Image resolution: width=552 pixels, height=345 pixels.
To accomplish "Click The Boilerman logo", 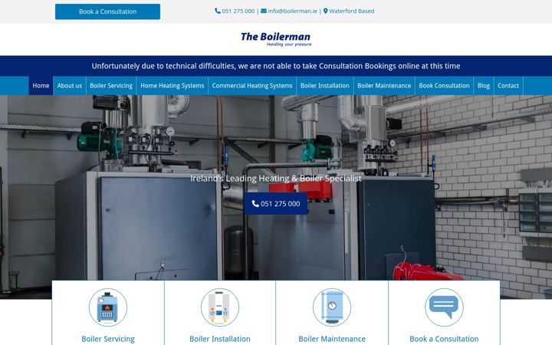I will click(x=276, y=39).
